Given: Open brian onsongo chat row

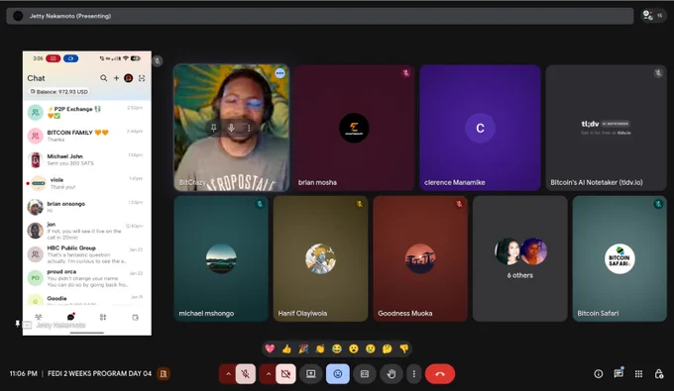Looking at the screenshot, I should [87, 207].
